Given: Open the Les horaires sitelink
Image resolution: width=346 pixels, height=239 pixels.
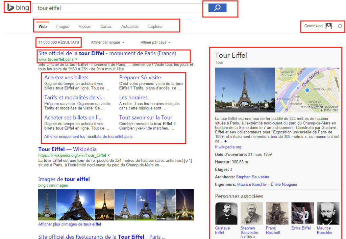Looking at the screenshot, I should tap(133, 98).
